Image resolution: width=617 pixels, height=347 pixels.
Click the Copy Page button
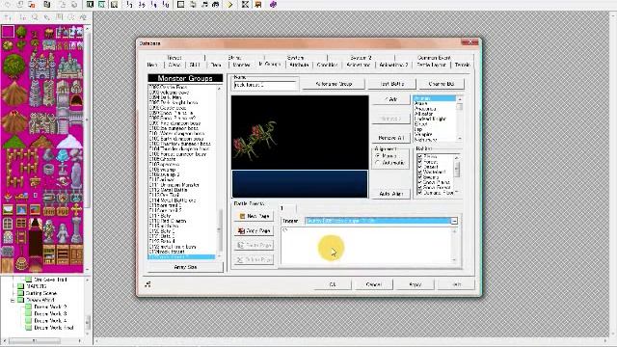[254, 230]
